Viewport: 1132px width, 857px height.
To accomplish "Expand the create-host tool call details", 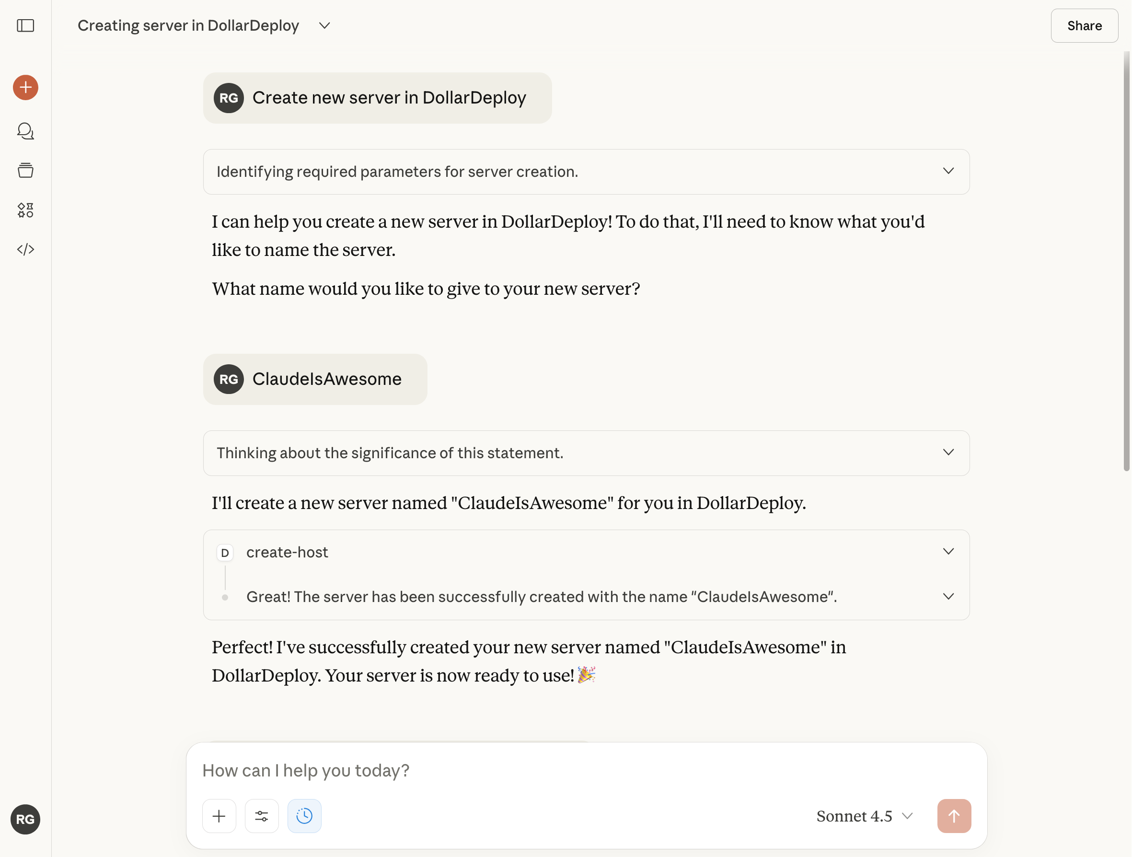I will [948, 552].
